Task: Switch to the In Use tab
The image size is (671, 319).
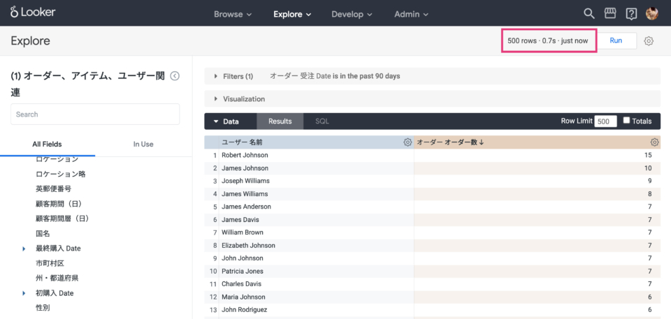Action: [x=143, y=144]
